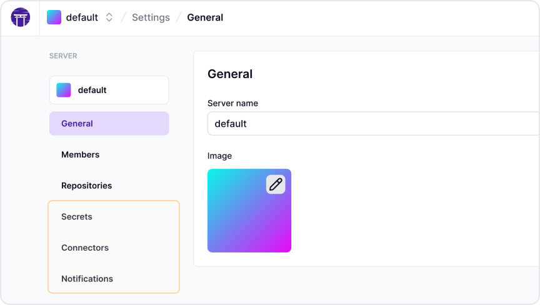Screen dimensions: 540x305
Task: Focus the Server name text field
Action: 372,124
